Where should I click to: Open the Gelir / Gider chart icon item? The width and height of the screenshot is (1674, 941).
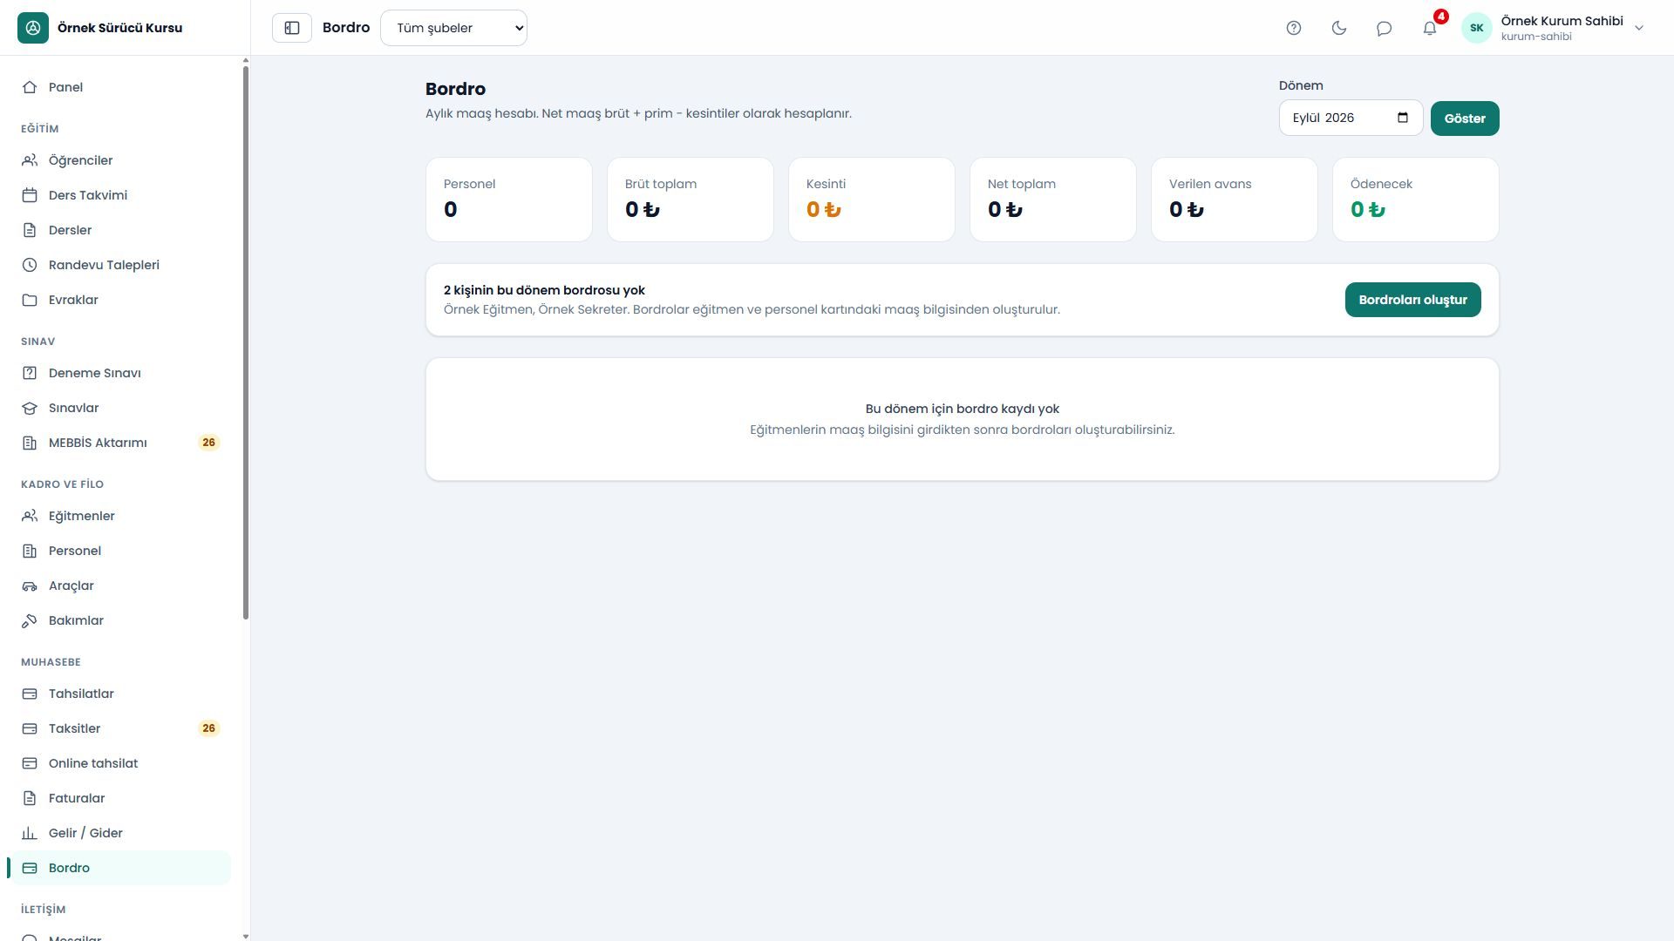[30, 833]
